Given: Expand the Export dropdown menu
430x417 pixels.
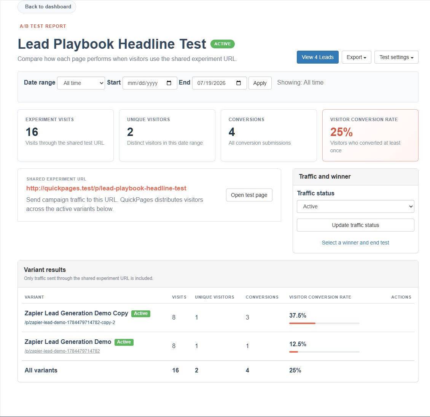Looking at the screenshot, I should (356, 57).
